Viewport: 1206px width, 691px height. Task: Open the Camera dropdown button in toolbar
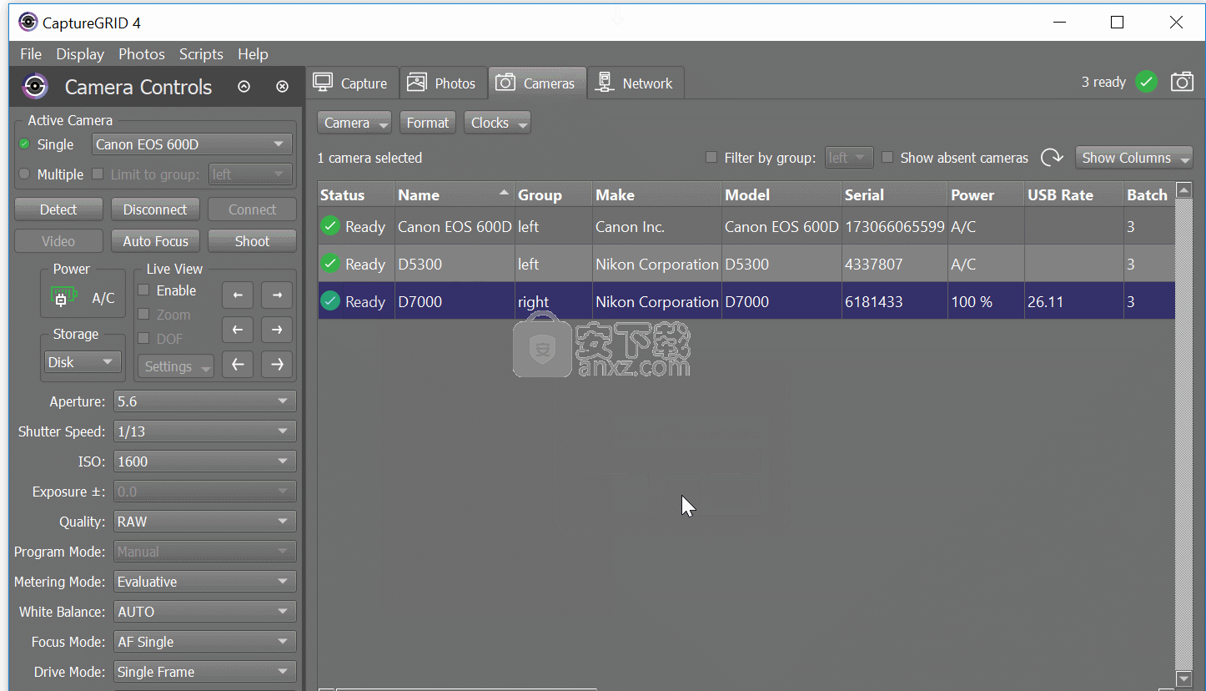pos(354,123)
